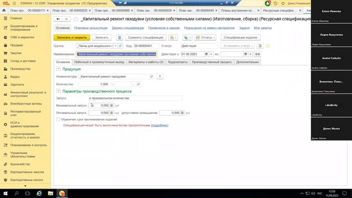Open the 1C main menu hamburger icon

pyautogui.click(x=14, y=3)
